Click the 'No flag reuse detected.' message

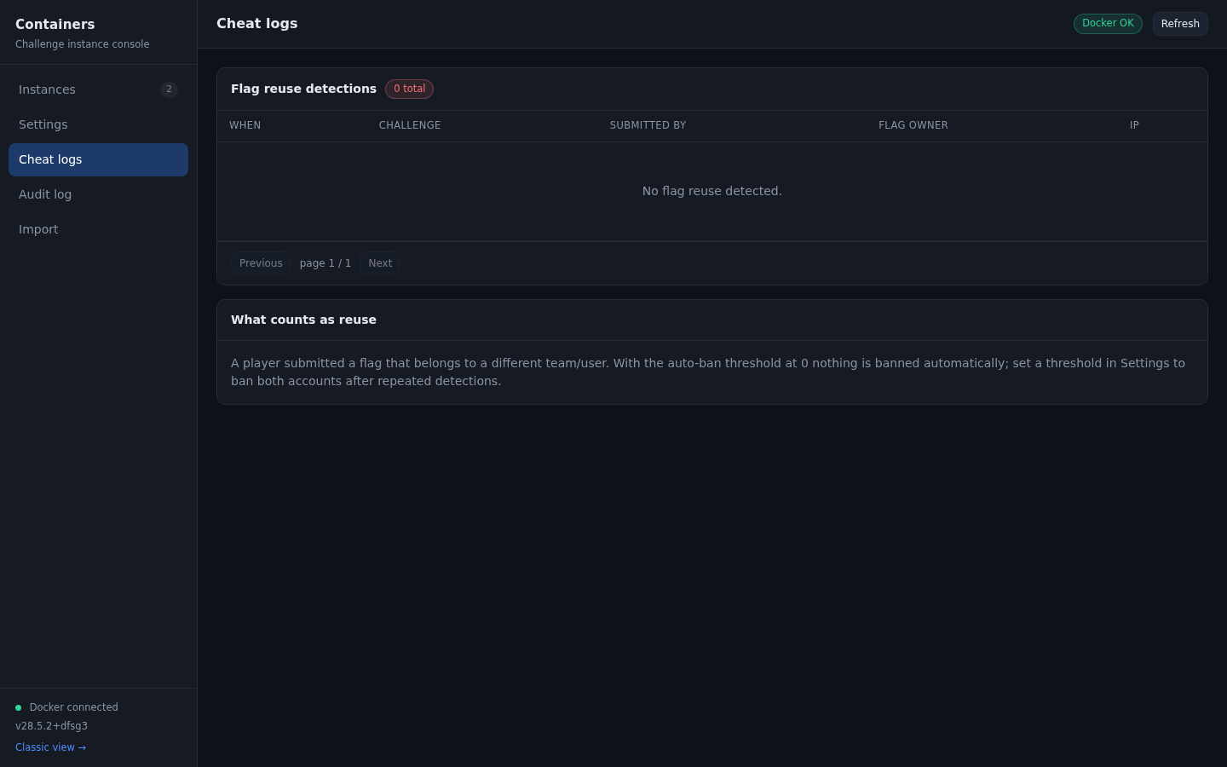click(x=712, y=191)
